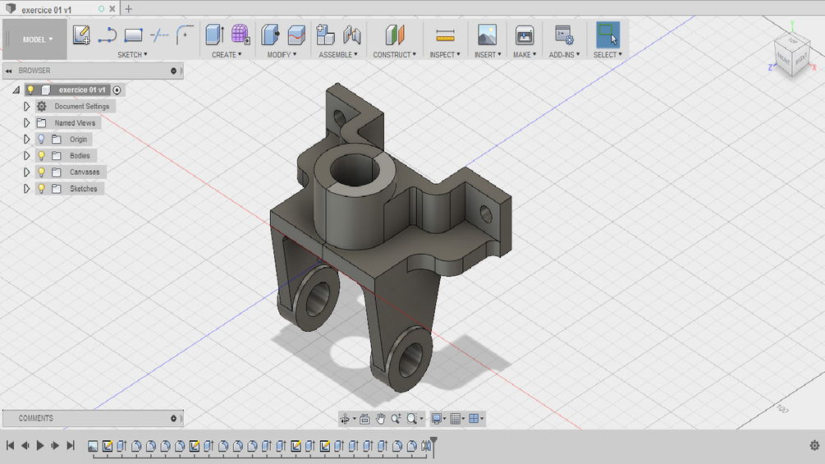Jump to timeline beginning
This screenshot has height=464, width=825.
pyautogui.click(x=10, y=446)
